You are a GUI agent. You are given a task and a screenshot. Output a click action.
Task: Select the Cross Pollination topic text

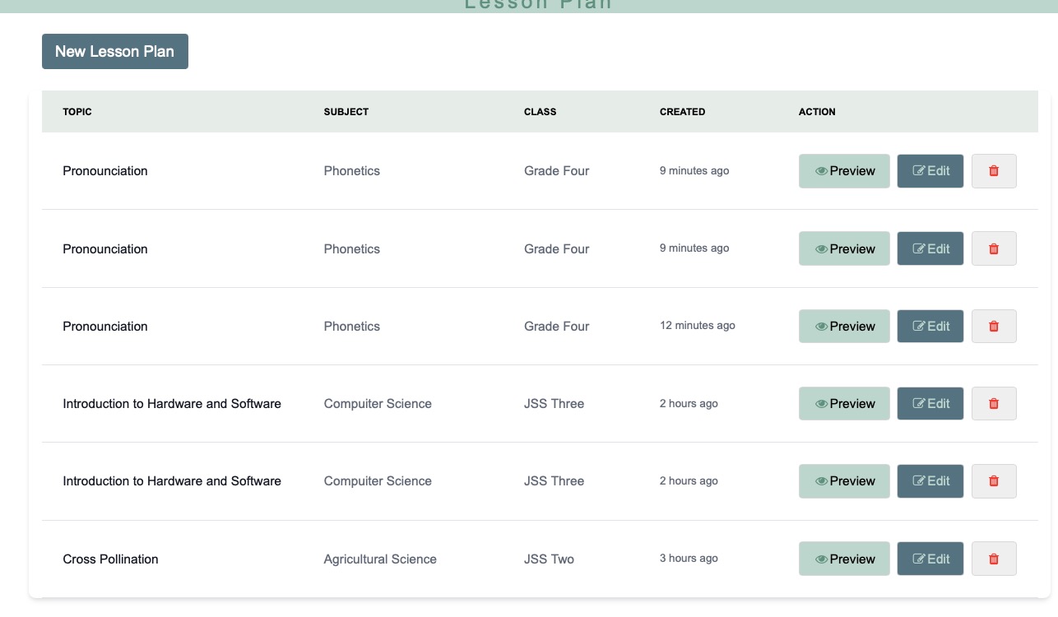(110, 559)
